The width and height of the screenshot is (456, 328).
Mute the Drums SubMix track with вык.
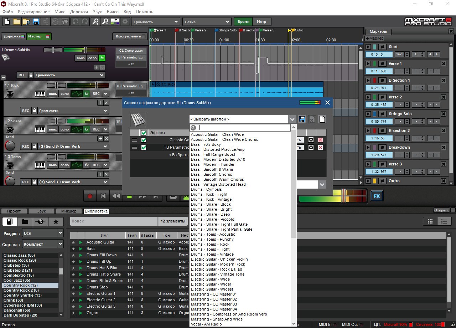(x=81, y=58)
